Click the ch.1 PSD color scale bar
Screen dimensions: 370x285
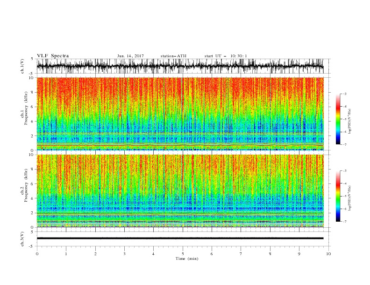(x=338, y=119)
